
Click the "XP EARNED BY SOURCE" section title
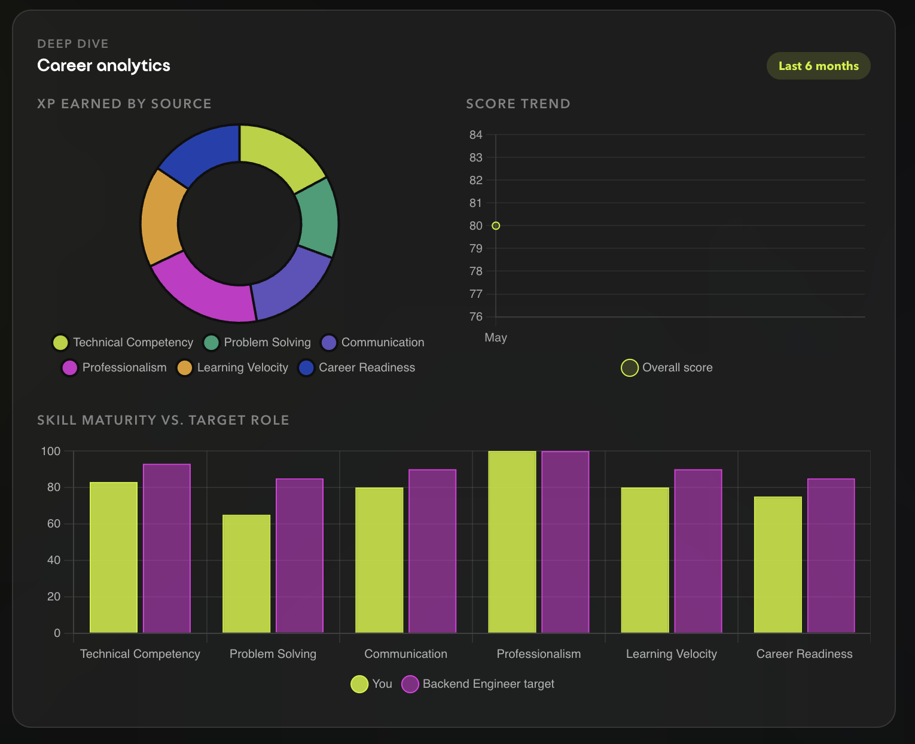click(124, 103)
